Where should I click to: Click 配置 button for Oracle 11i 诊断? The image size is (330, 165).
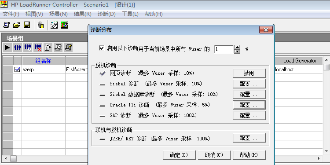point(249,105)
